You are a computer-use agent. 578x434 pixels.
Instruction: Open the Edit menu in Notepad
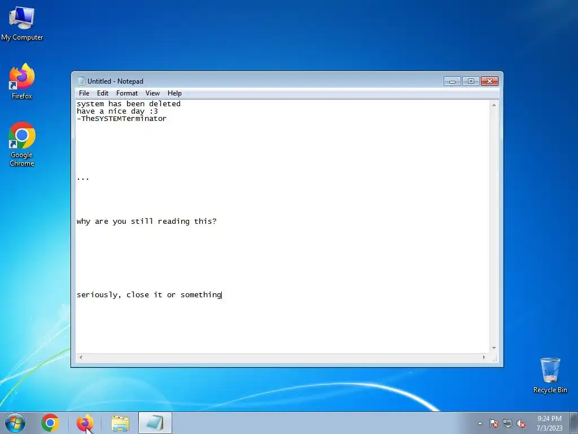(x=103, y=93)
